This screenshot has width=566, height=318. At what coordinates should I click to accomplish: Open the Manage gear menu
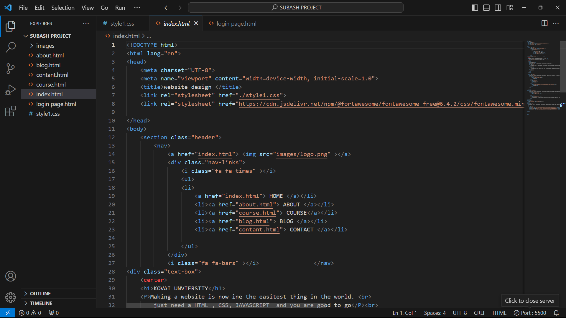tap(11, 297)
